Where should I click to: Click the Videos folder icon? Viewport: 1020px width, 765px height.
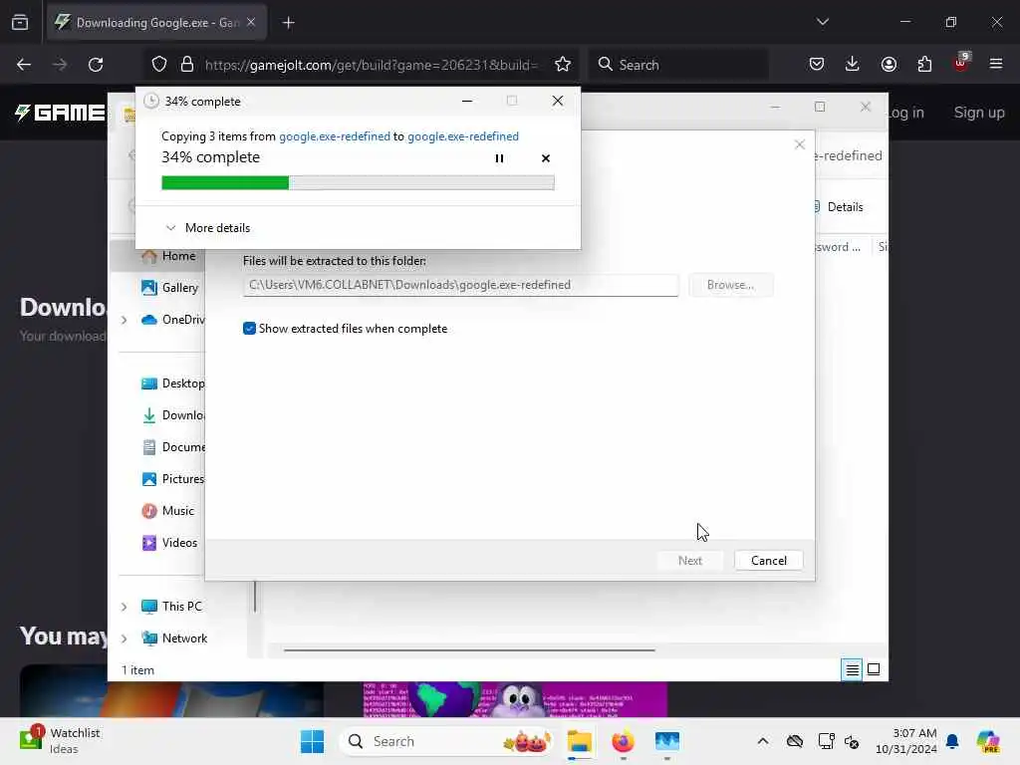[149, 543]
